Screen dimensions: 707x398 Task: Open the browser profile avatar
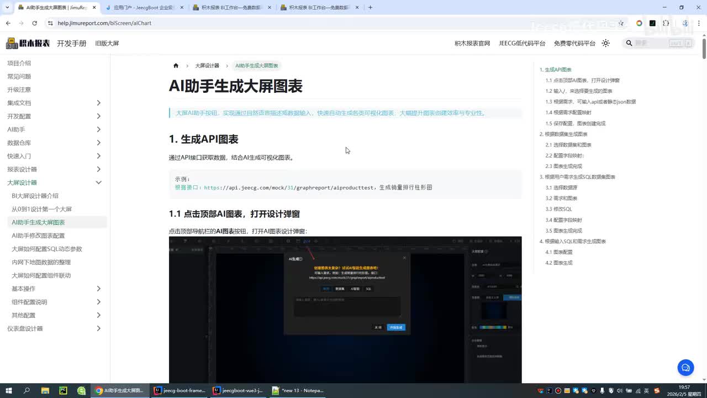tap(685, 23)
